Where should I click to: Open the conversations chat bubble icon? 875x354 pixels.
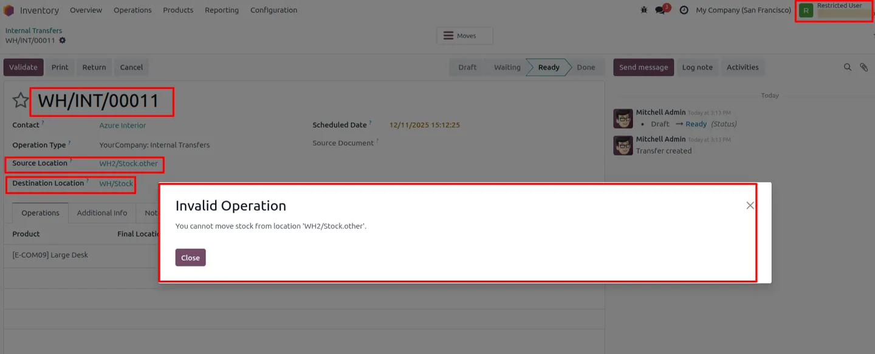tap(661, 10)
